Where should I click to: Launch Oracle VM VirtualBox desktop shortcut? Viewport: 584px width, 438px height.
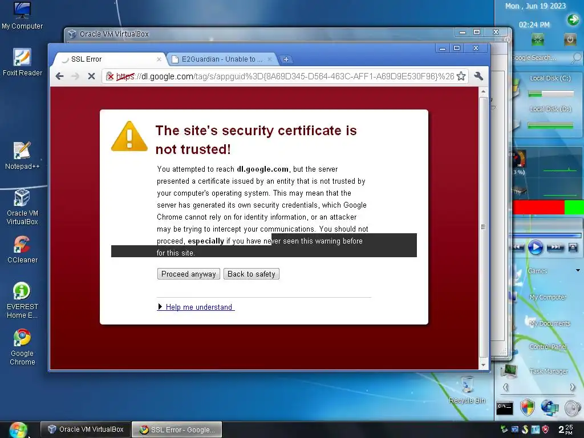point(22,207)
